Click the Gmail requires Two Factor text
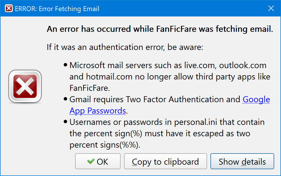Viewport: 281px width, 176px height. tap(155, 99)
